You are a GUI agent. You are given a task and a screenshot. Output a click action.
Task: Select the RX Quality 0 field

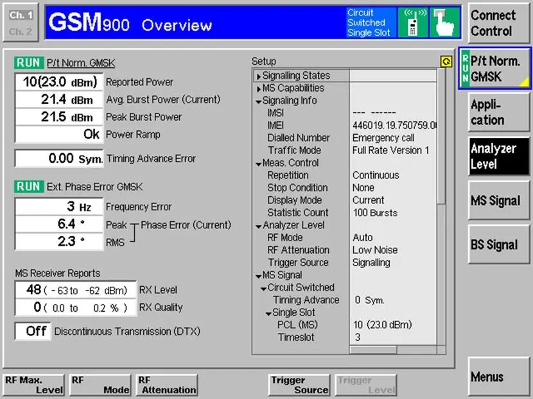click(76, 307)
